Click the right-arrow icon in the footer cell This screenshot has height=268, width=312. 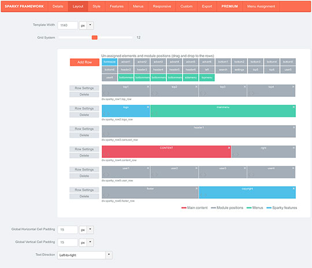pos(108,195)
